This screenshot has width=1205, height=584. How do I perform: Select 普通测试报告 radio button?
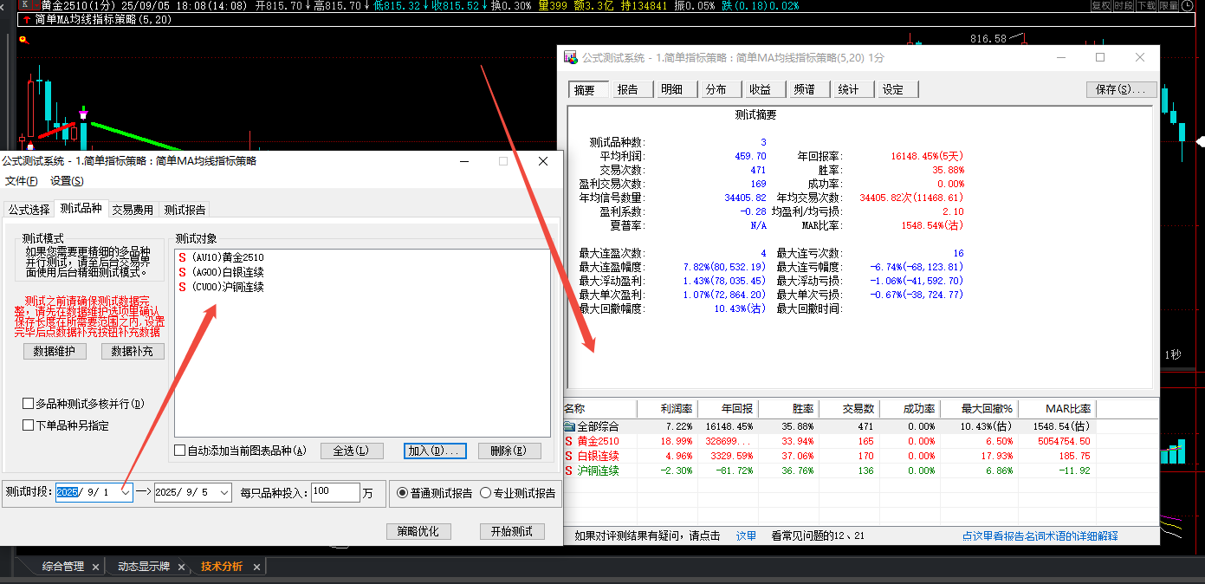point(402,493)
